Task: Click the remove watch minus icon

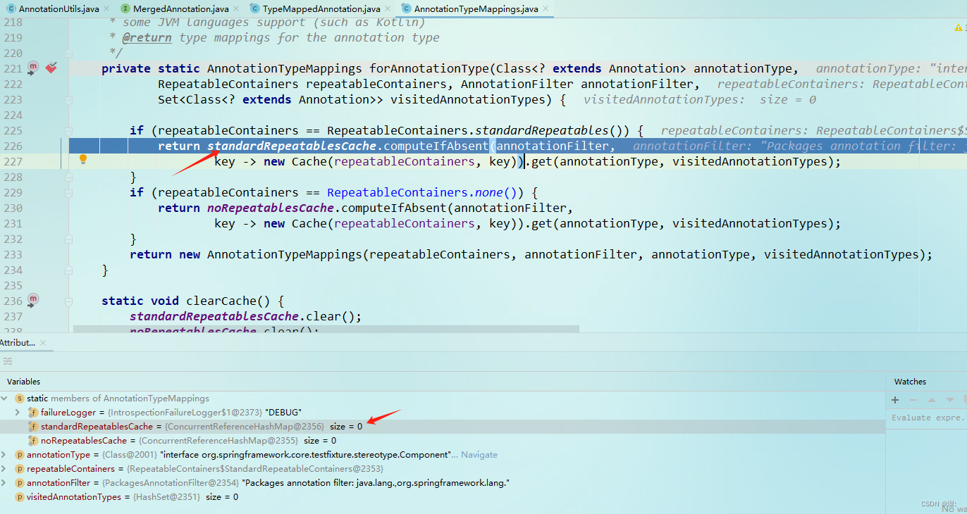Action: [913, 399]
